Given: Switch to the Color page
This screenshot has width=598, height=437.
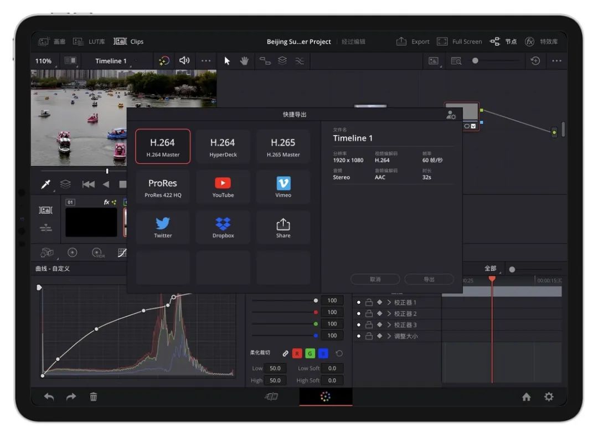Looking at the screenshot, I should tap(326, 397).
